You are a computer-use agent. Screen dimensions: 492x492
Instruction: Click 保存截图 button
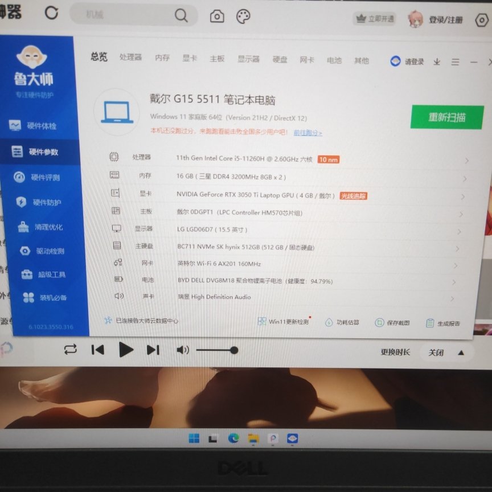[x=392, y=322]
